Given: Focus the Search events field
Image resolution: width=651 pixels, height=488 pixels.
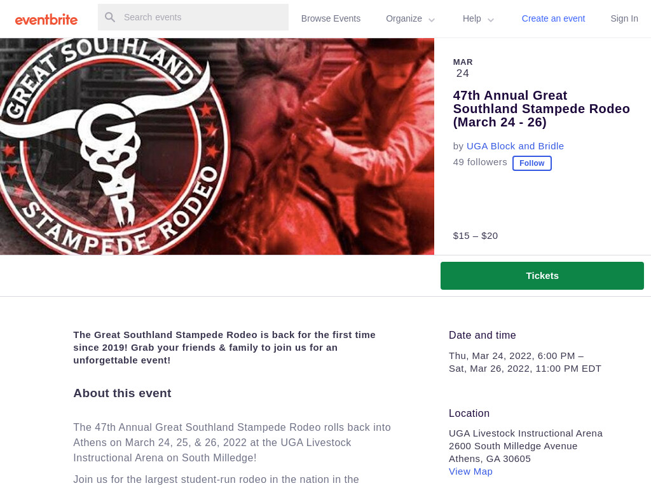Looking at the screenshot, I should (193, 17).
